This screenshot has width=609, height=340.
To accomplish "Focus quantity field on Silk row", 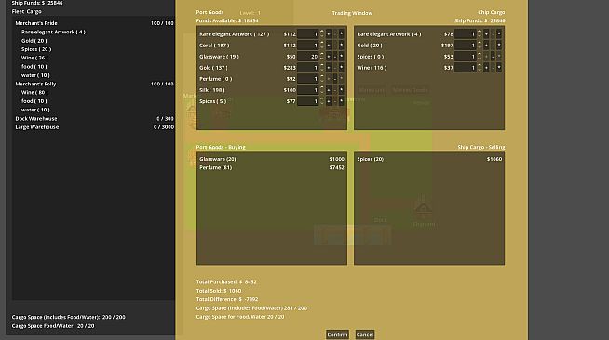I will tap(308, 90).
